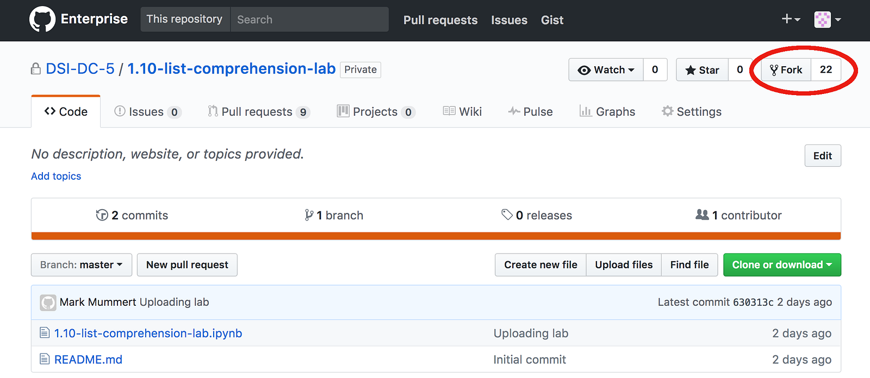870x378 pixels.
Task: Click the orange language bar
Action: tap(436, 236)
